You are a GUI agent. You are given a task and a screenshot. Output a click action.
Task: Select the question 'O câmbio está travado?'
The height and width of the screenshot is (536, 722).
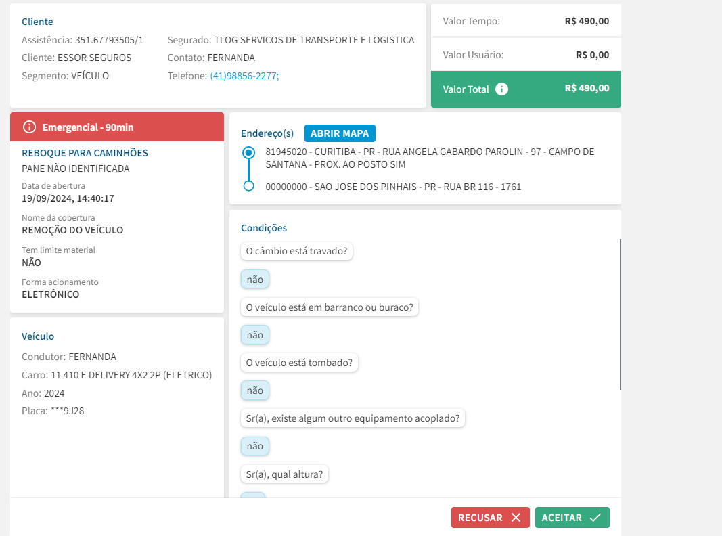[x=296, y=251]
